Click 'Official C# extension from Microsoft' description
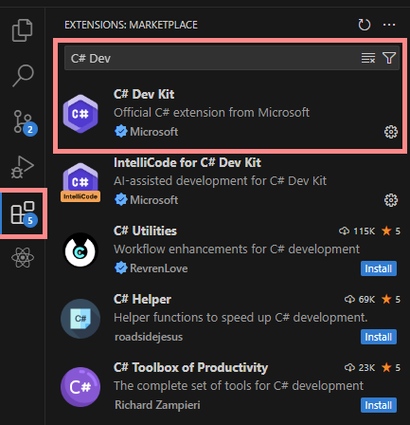The height and width of the screenshot is (425, 410). click(x=211, y=113)
